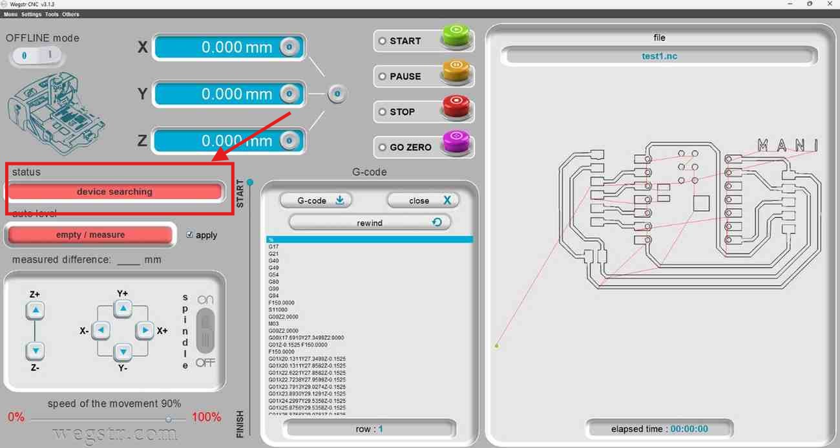Image resolution: width=840 pixels, height=448 pixels.
Task: Toggle the OFFLINE mode switch
Action: pyautogui.click(x=36, y=56)
